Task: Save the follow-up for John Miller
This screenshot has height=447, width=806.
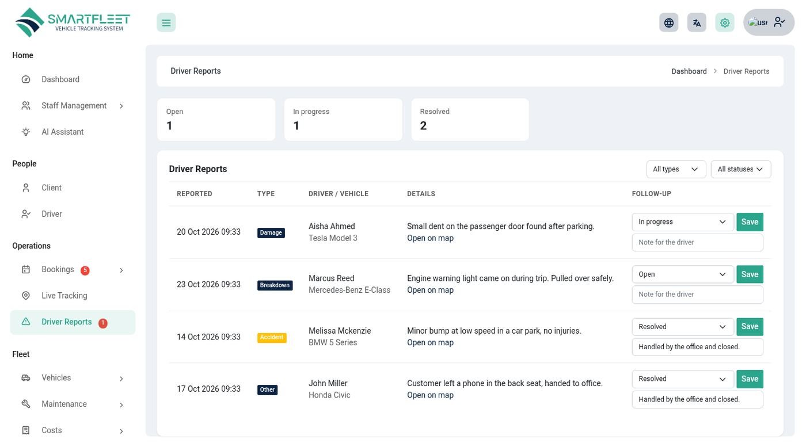Action: click(750, 379)
